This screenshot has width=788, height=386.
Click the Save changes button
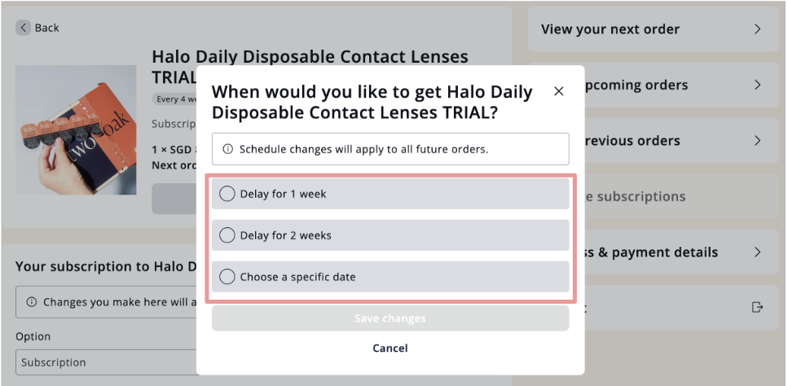click(x=390, y=318)
